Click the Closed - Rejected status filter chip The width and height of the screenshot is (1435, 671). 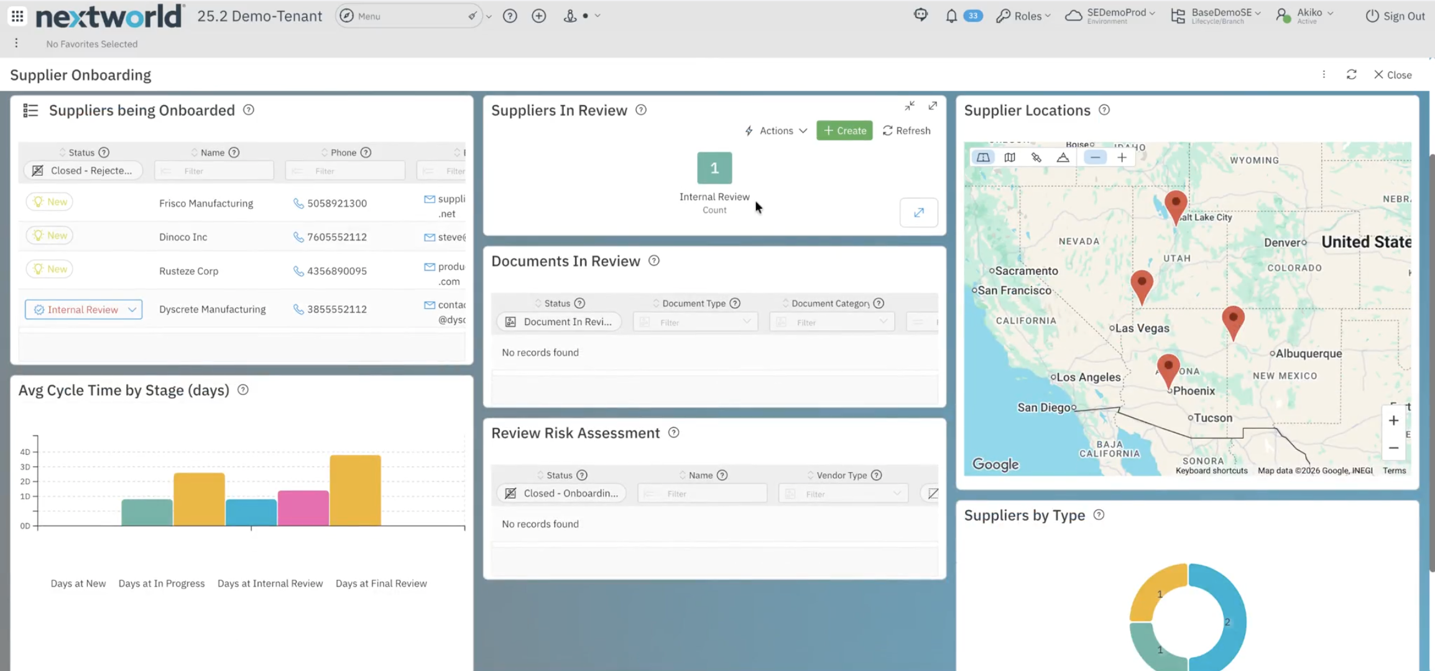(83, 171)
